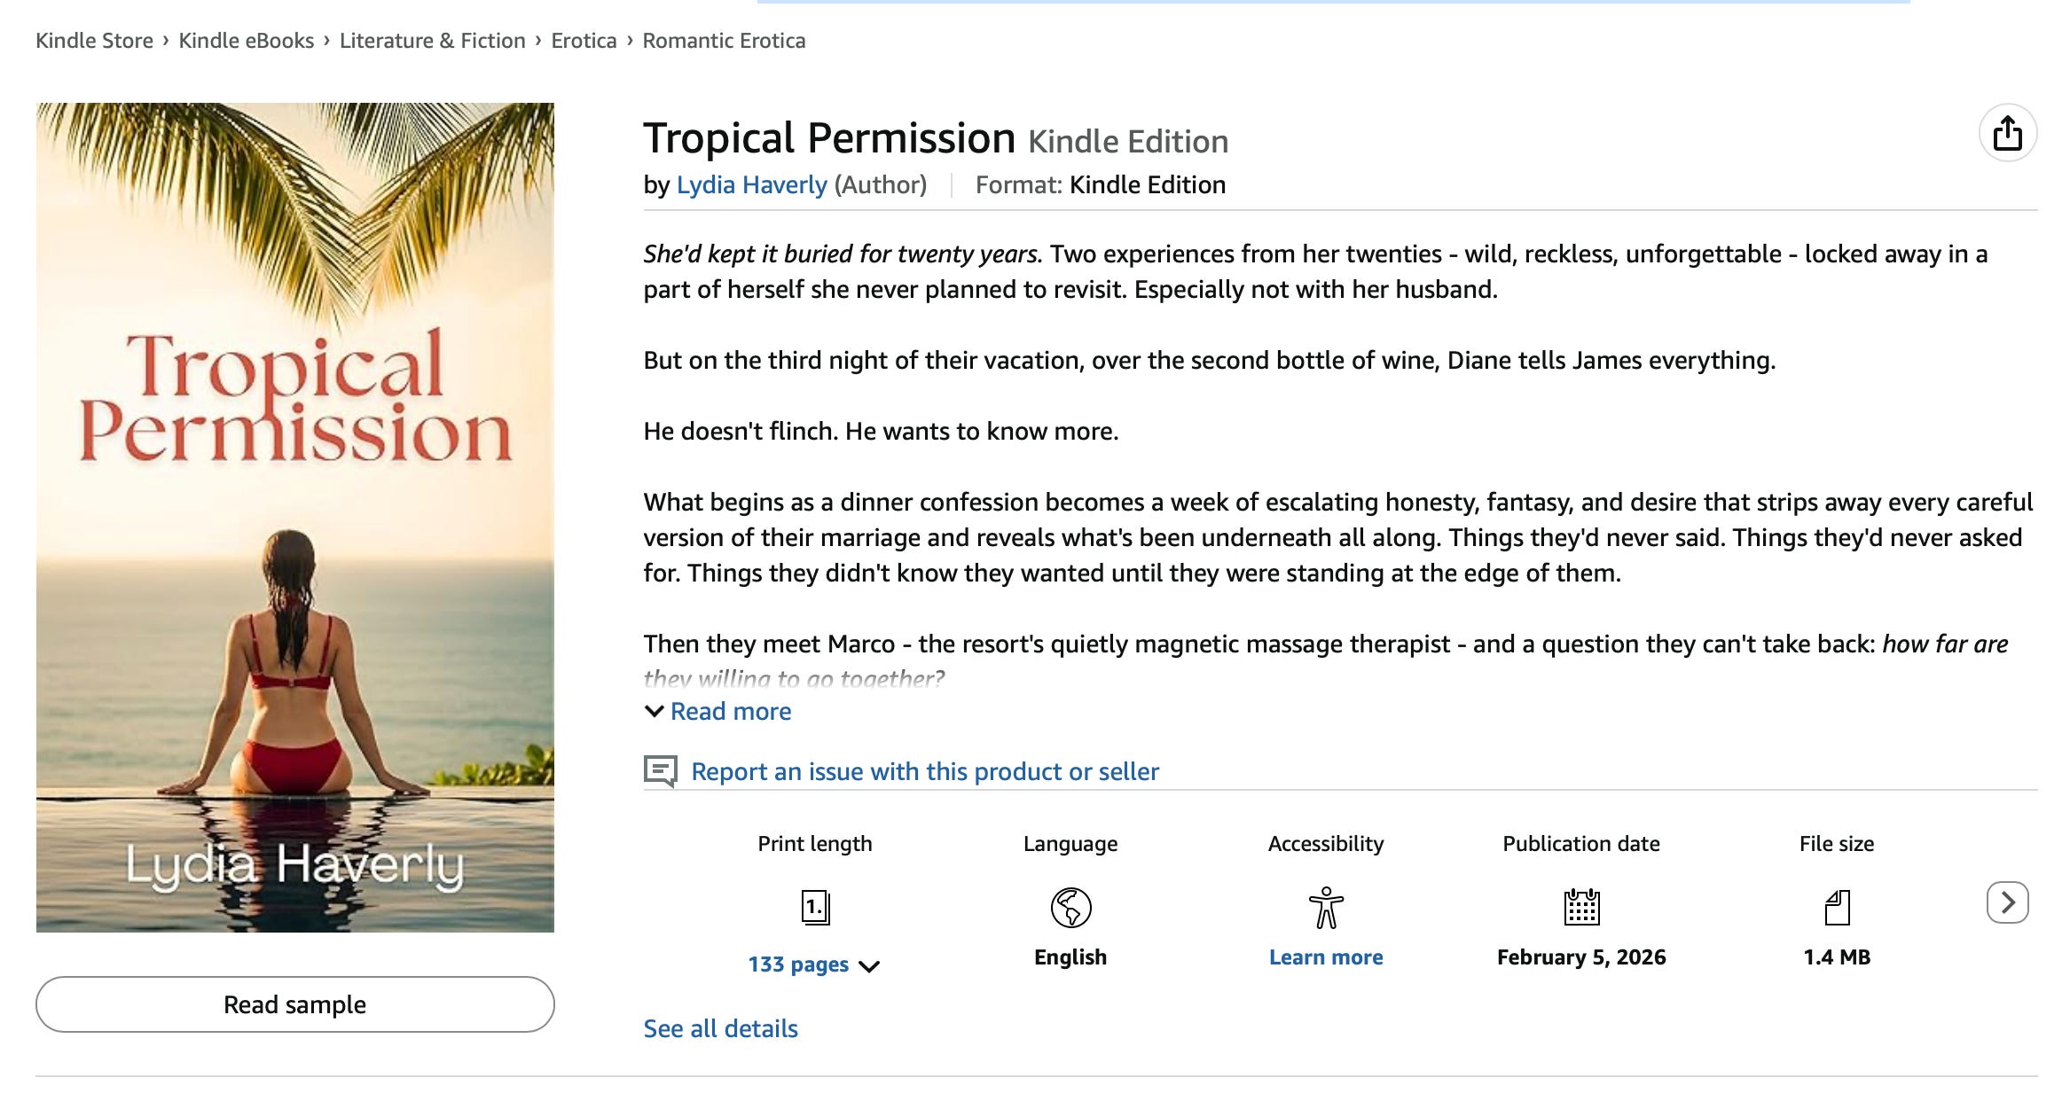The width and height of the screenshot is (2070, 1101).
Task: Go to Kindle eBooks breadcrumb
Action: coord(246,41)
